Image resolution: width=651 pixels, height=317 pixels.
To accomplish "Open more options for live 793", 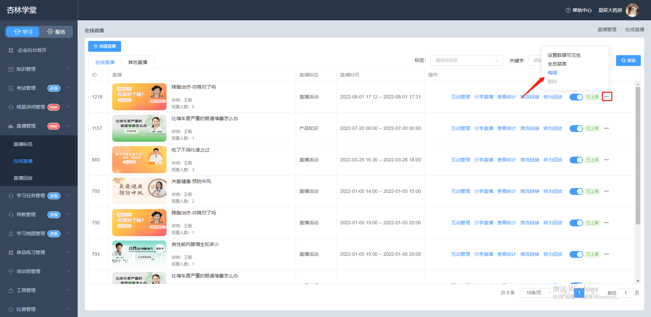I will pyautogui.click(x=607, y=191).
